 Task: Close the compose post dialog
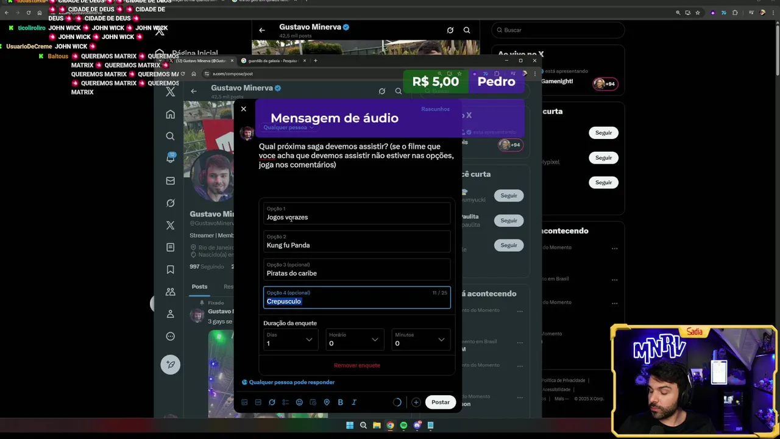pos(243,109)
